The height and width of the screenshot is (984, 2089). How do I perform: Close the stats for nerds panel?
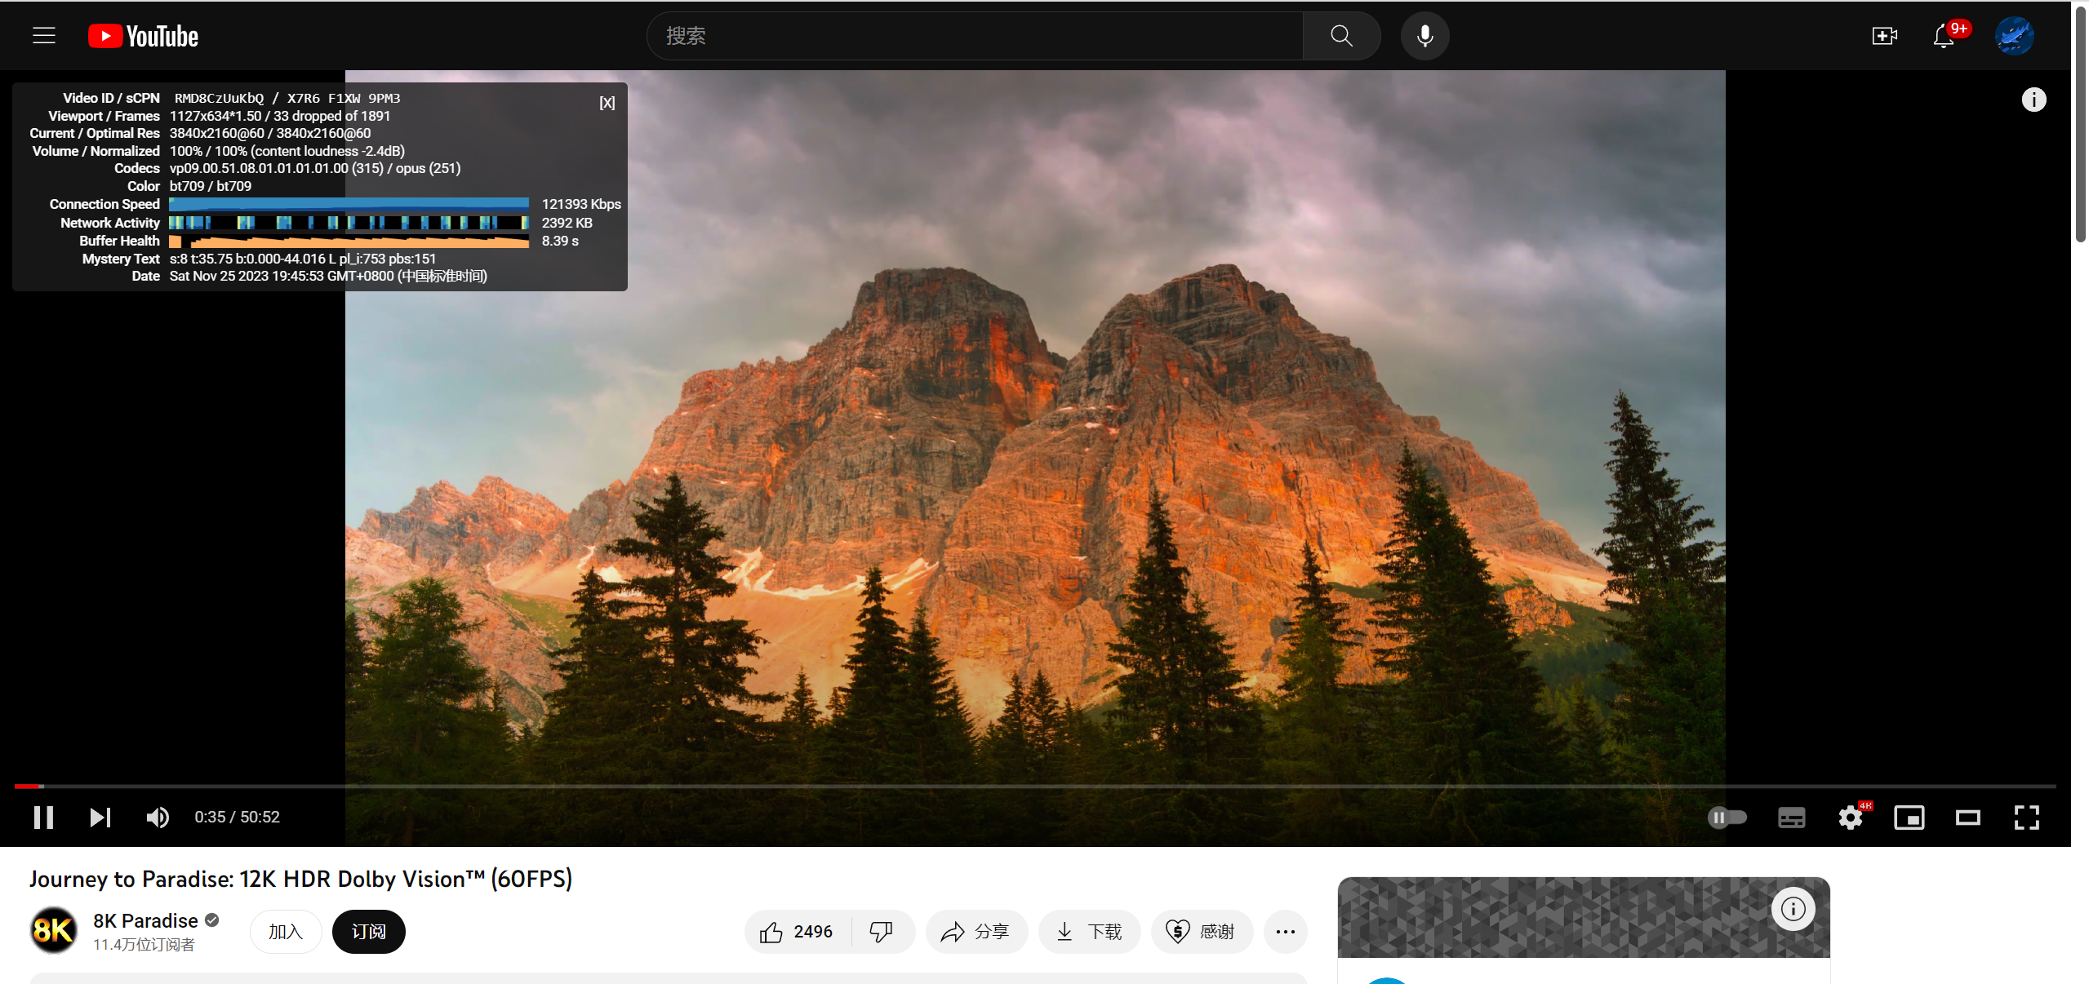[607, 103]
